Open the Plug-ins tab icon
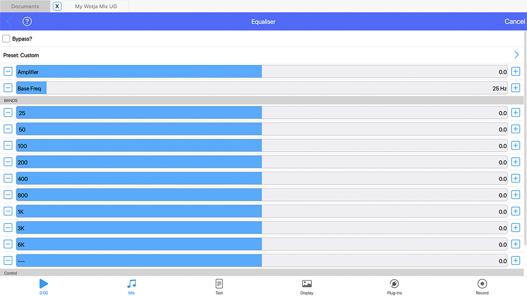 [x=394, y=284]
